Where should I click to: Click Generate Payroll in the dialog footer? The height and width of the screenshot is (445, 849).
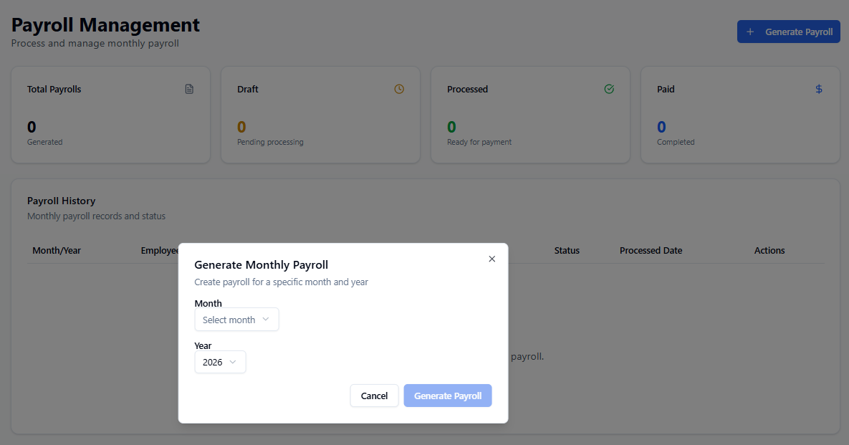point(448,396)
